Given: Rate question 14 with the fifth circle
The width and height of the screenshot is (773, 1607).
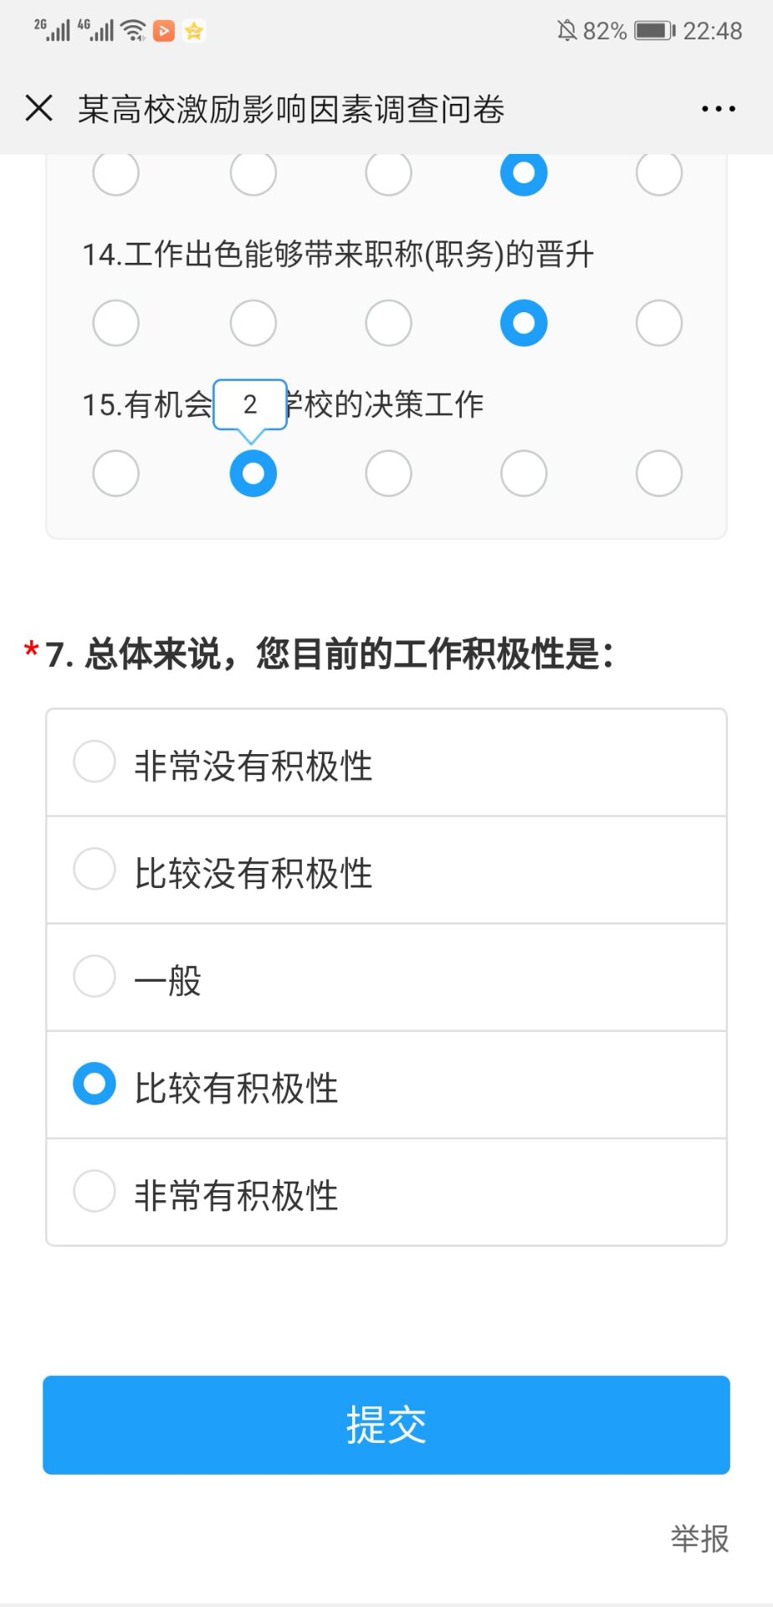Looking at the screenshot, I should pyautogui.click(x=659, y=323).
